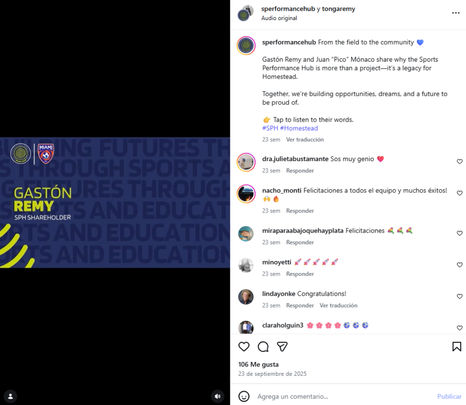This screenshot has height=405, width=466.
Task: Open tongaremy profile in header
Action: point(338,9)
